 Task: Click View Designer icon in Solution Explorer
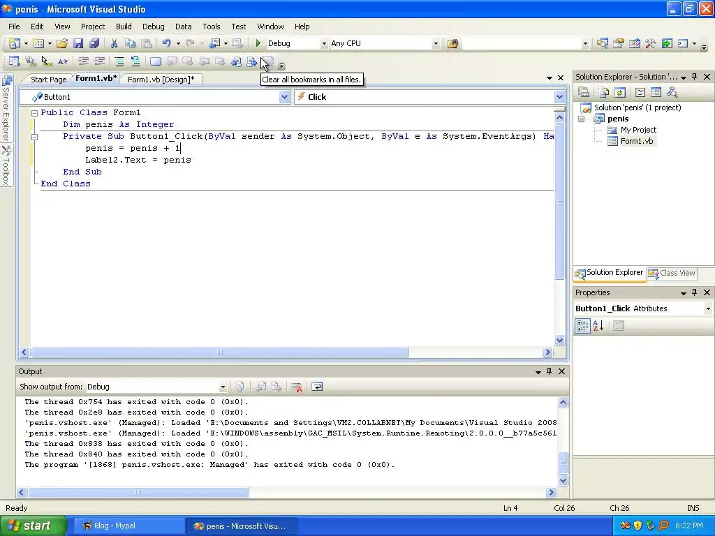[656, 93]
